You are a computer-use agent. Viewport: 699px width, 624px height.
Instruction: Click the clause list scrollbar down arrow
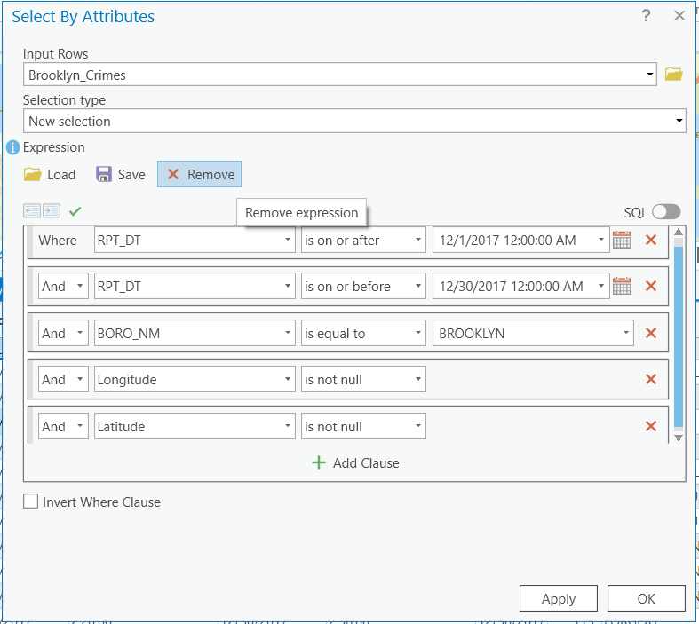click(x=679, y=438)
